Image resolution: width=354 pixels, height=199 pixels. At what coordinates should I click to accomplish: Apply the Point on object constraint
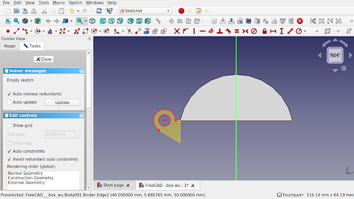tap(186, 31)
